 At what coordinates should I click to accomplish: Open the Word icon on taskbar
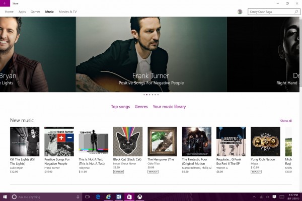119,197
